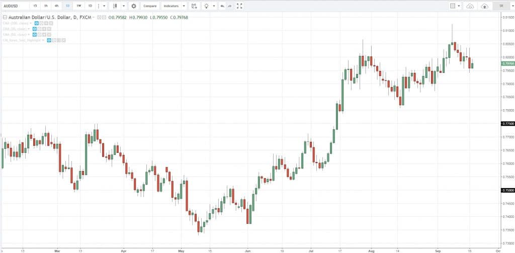
Task: Click the candlestick chart style icon
Action: (x=115, y=6)
